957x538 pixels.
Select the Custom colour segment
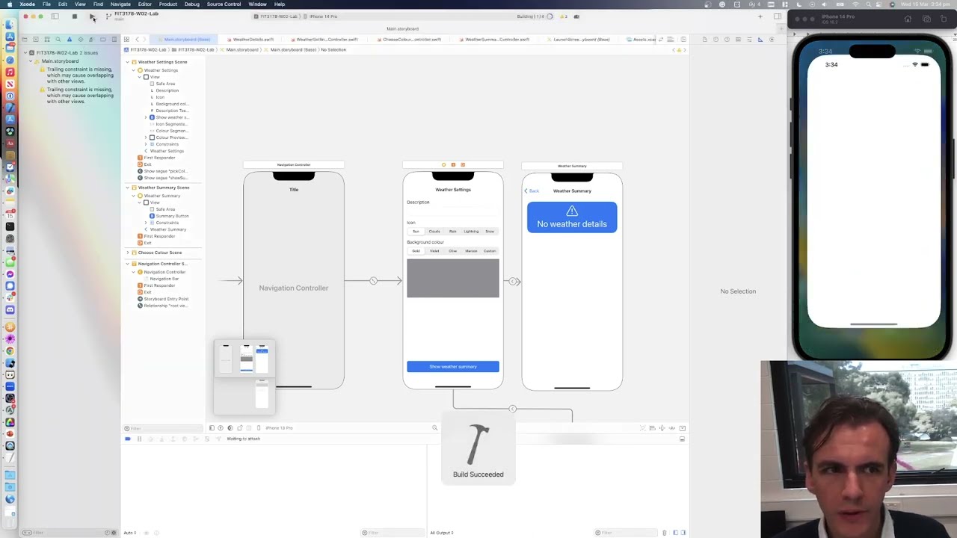pyautogui.click(x=490, y=251)
